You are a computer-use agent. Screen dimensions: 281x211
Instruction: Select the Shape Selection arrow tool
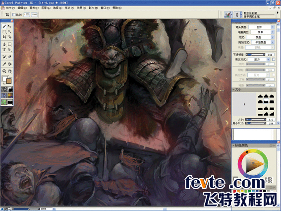[x=9, y=49]
